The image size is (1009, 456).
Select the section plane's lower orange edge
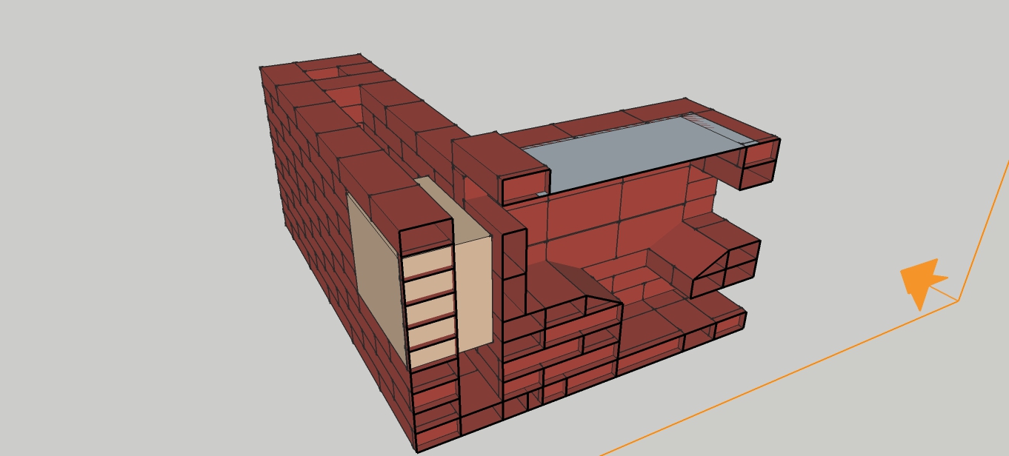click(x=778, y=378)
